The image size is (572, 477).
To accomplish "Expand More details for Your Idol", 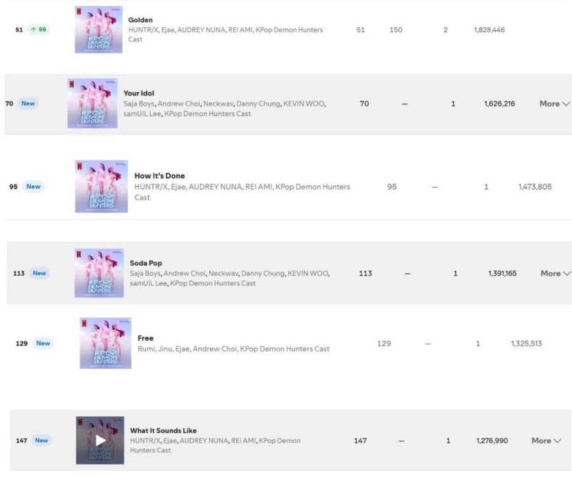I will (554, 104).
